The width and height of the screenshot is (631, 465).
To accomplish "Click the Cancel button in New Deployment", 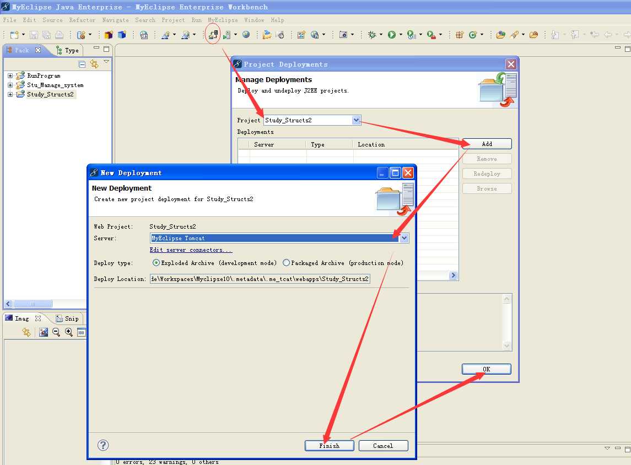I will [x=383, y=446].
